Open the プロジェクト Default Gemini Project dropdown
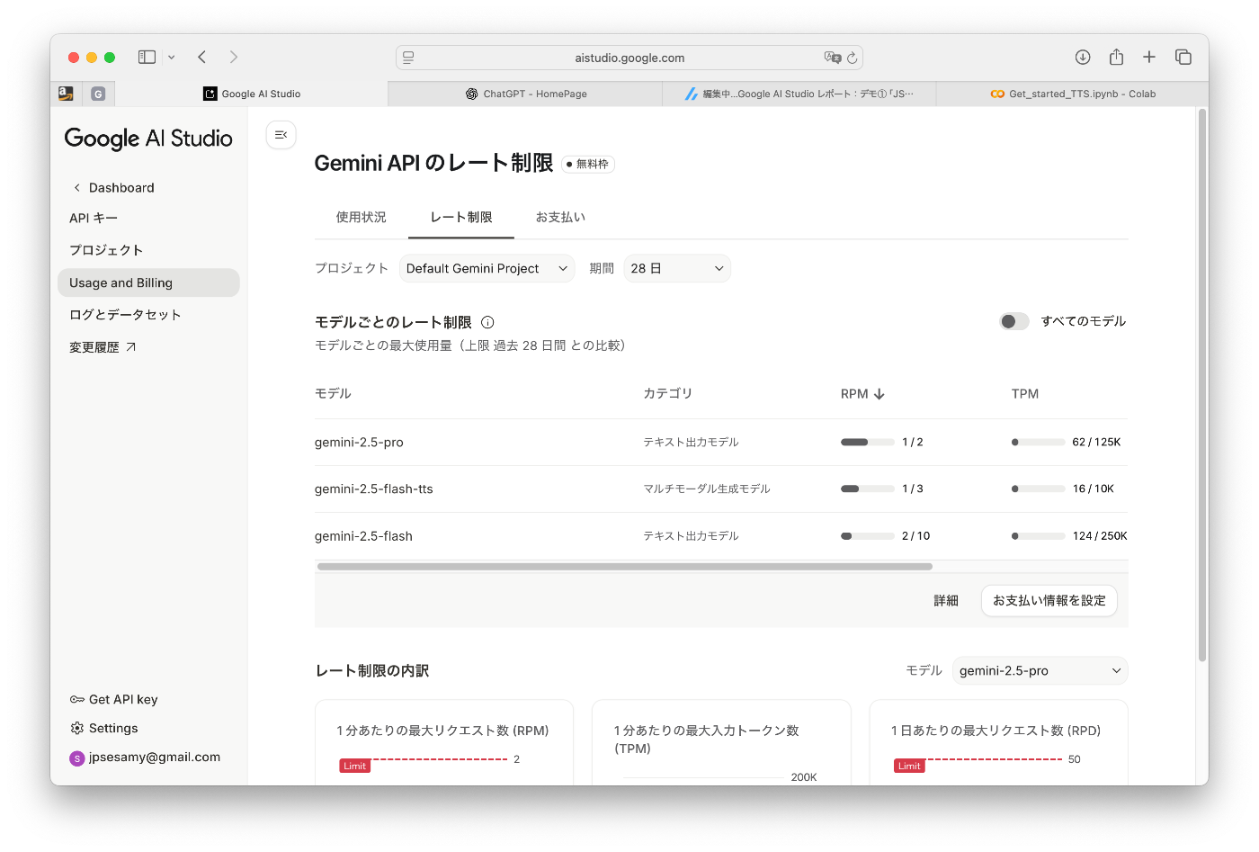The image size is (1259, 852). 487,269
